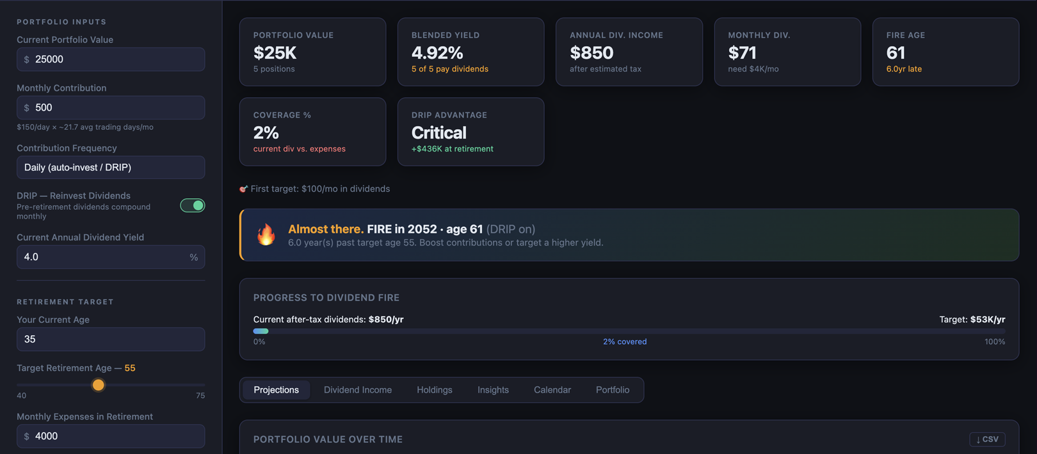Click the percent icon in the dividend yield field

point(194,256)
